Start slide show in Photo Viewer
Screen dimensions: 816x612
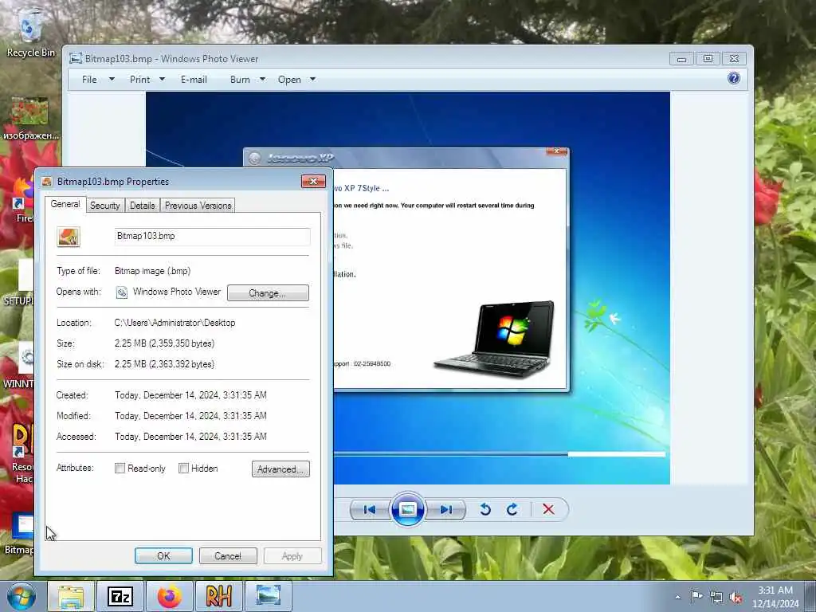click(407, 509)
